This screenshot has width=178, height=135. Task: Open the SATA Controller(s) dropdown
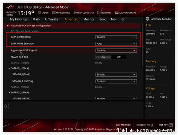click(116, 37)
